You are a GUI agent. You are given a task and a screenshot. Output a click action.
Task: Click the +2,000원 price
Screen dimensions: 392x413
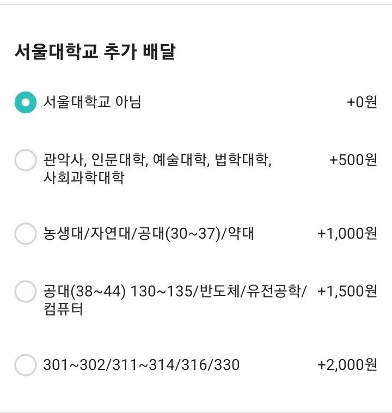347,365
